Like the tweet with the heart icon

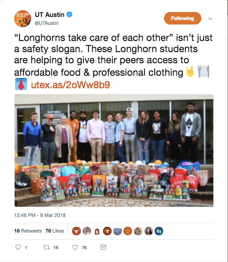coord(75,247)
